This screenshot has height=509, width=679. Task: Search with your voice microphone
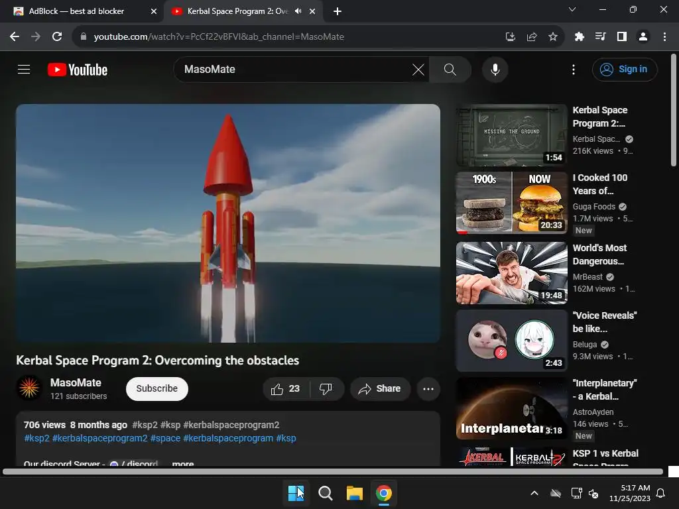tap(495, 69)
